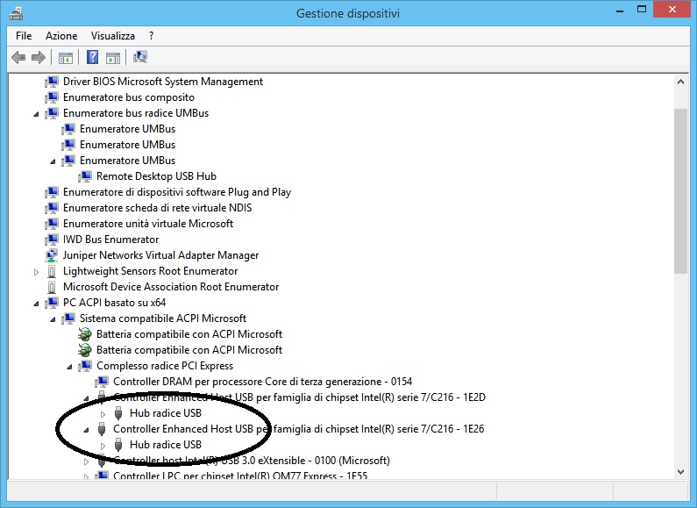Screen dimensions: 697x508
Task: Click the Back arrow toolbar icon
Action: (18, 58)
